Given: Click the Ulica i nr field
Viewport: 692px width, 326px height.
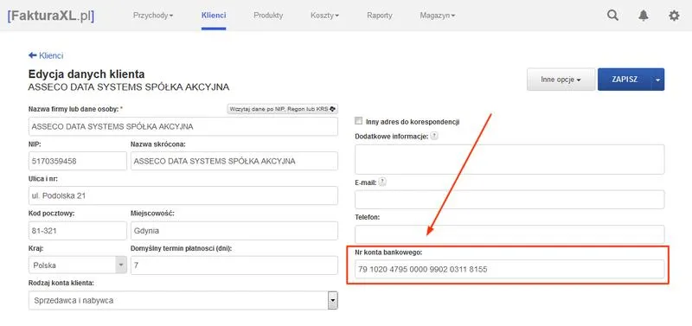Looking at the screenshot, I should (183, 195).
